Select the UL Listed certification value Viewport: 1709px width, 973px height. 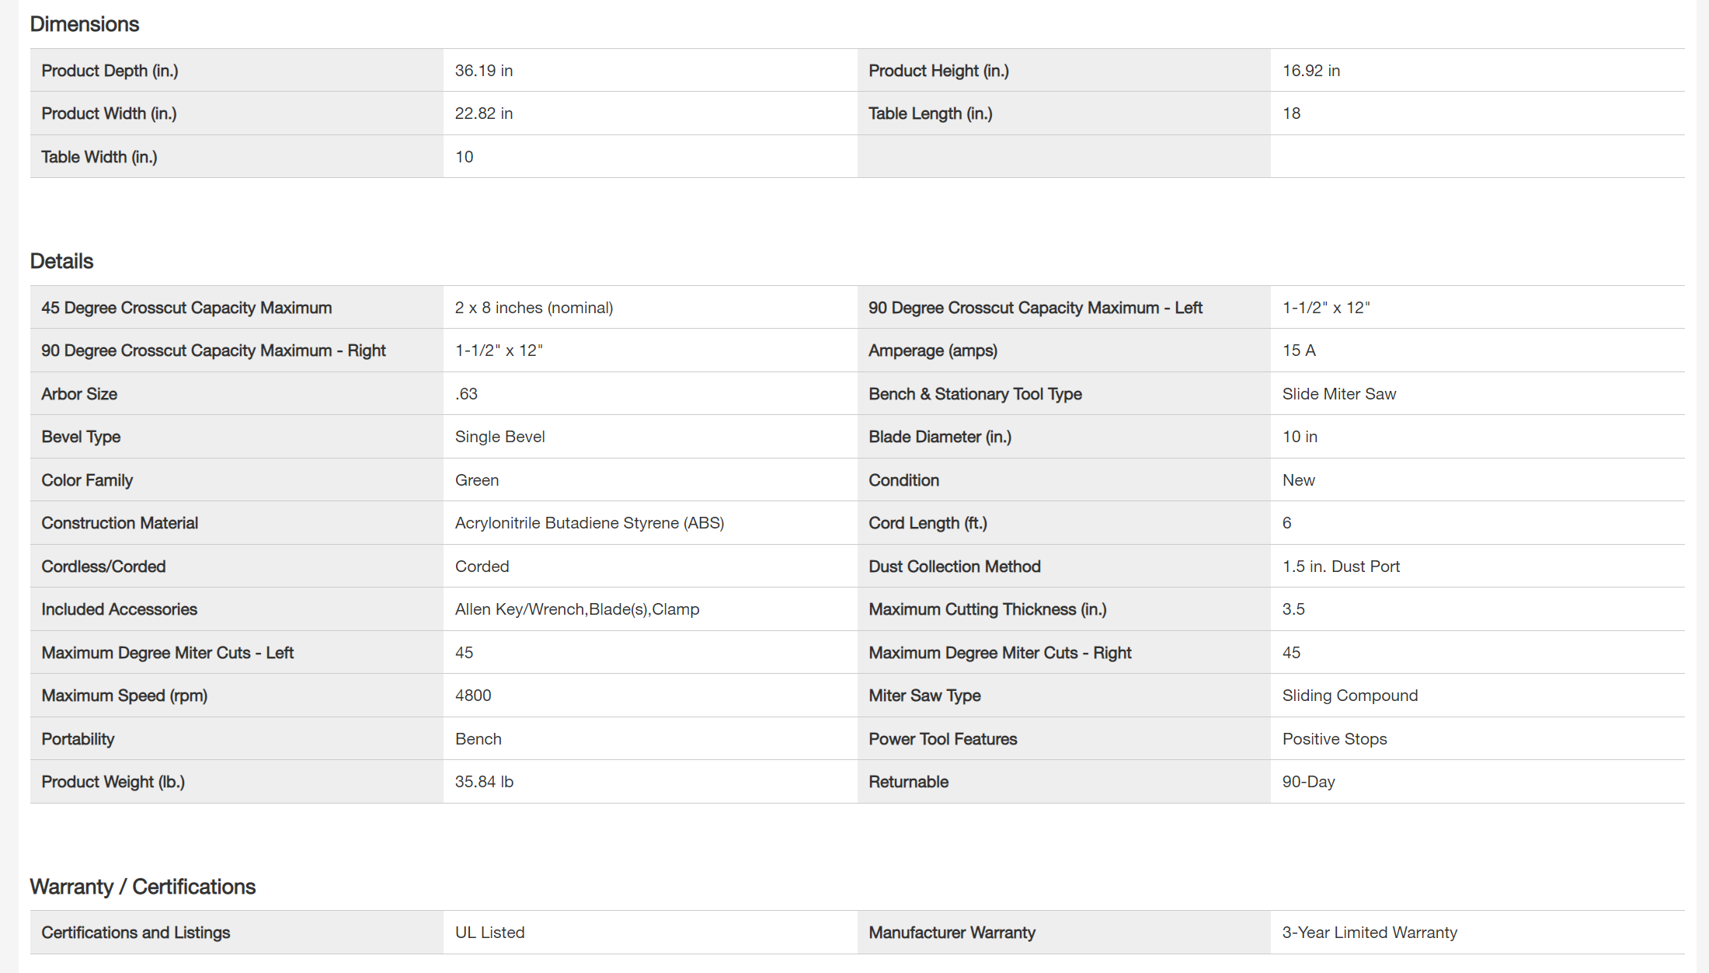[489, 933]
